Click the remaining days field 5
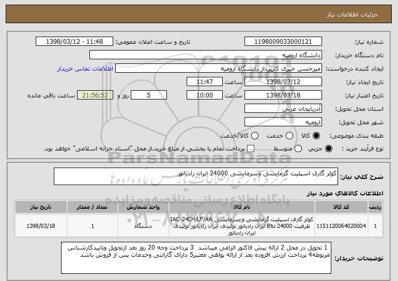 coord(149,95)
